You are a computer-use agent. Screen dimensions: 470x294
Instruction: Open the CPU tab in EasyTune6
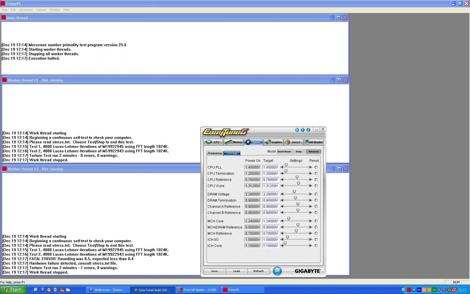coord(213,142)
